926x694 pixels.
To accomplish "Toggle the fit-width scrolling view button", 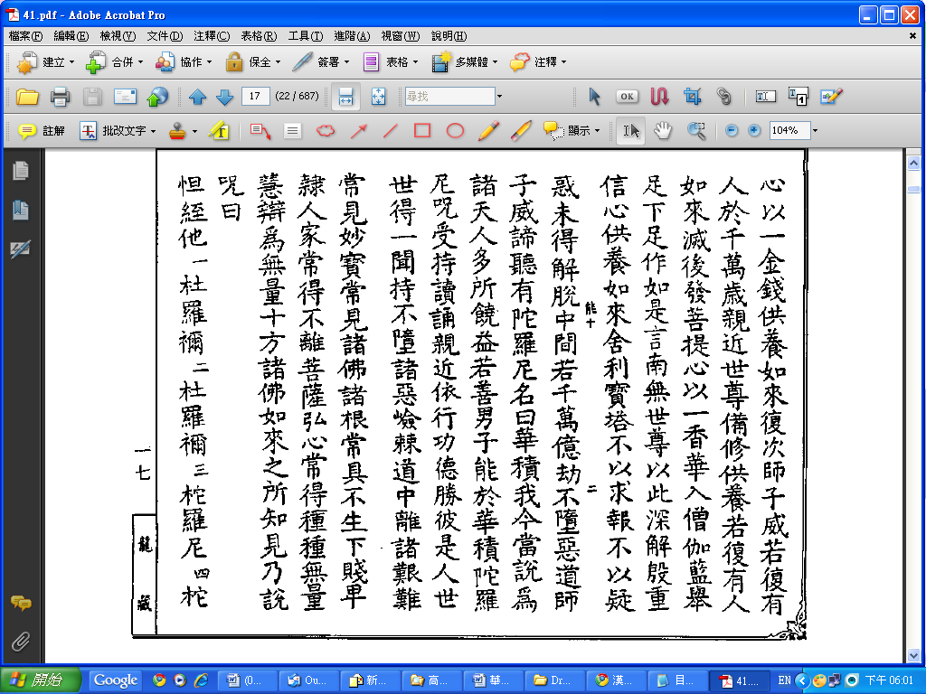I will (345, 97).
